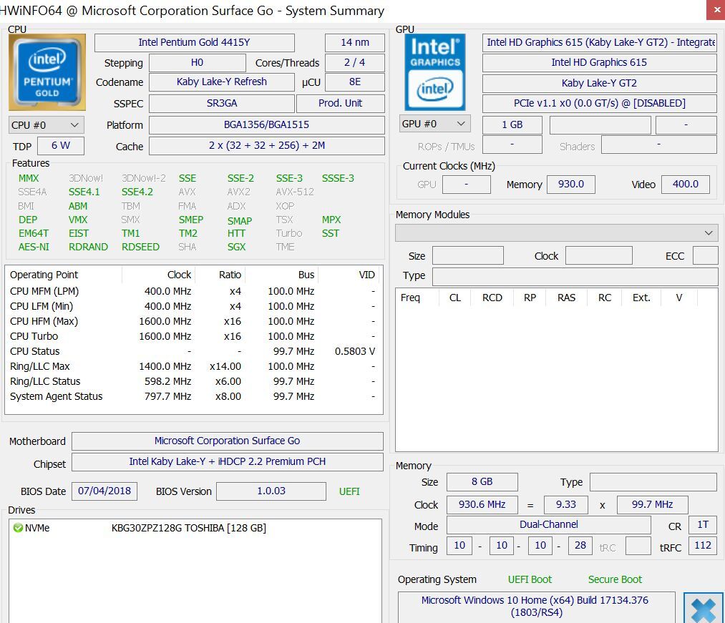This screenshot has height=623, width=725.
Task: Click the SGX feature label
Action: click(236, 247)
